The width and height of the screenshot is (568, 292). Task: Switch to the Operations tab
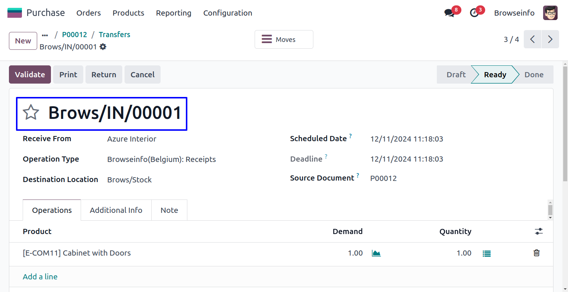pos(52,210)
